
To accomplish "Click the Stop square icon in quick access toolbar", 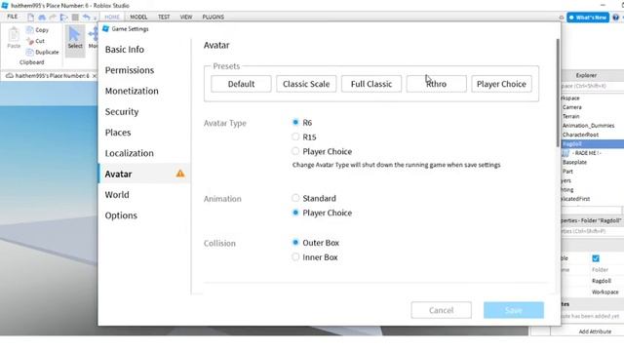I will pos(75,18).
